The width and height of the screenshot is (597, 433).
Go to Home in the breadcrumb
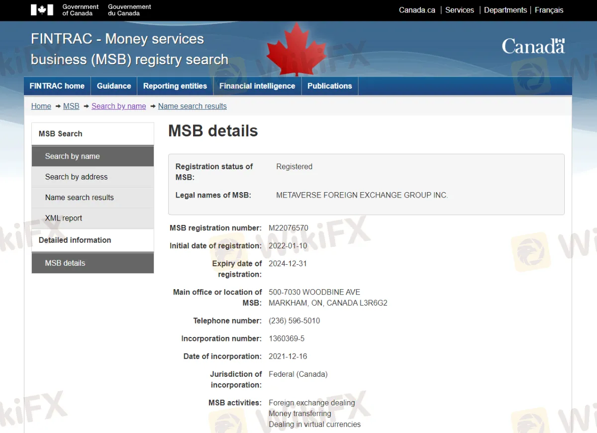pos(41,106)
